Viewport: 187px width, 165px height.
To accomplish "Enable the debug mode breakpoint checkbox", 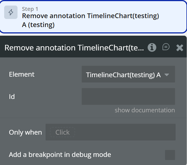I will coord(170,155).
